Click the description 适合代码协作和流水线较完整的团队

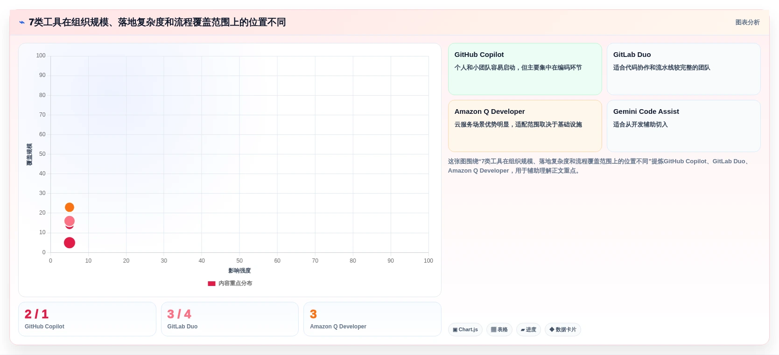[x=661, y=68]
